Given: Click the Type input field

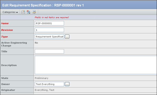Looking at the screenshot, I should click(x=49, y=37).
